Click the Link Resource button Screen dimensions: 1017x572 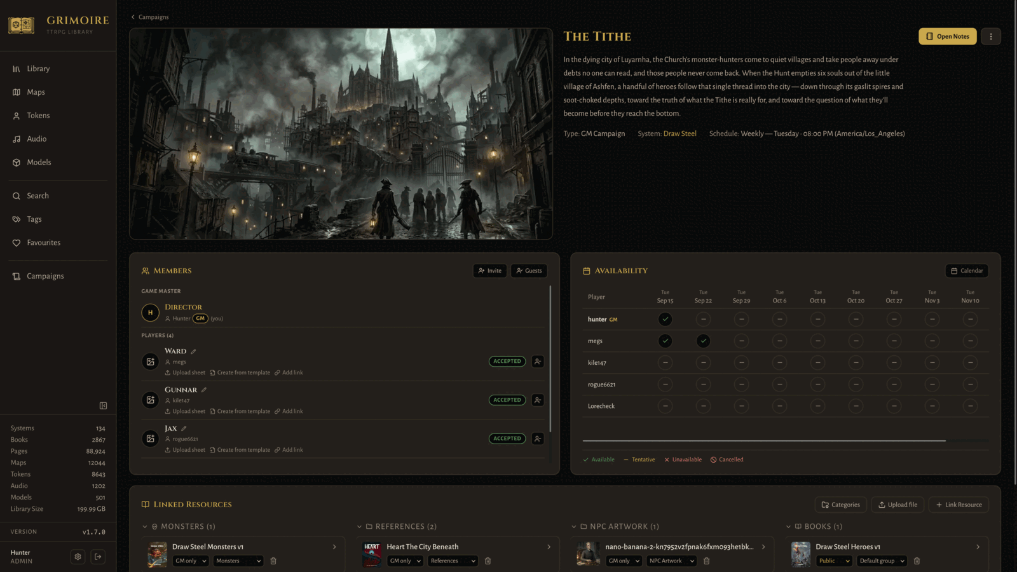pyautogui.click(x=959, y=505)
